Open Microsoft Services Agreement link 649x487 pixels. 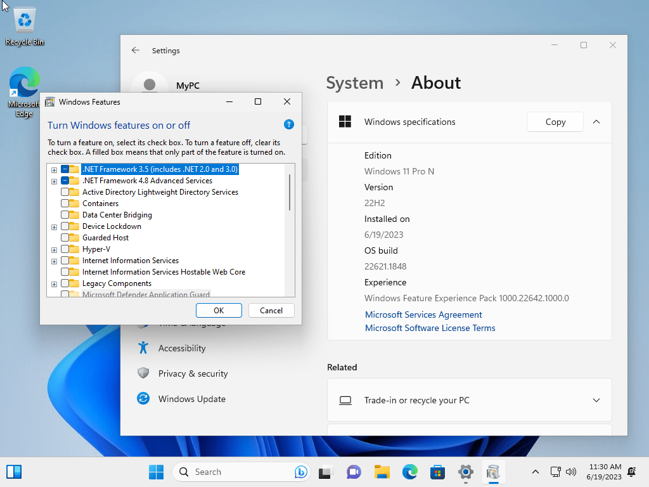tap(423, 315)
